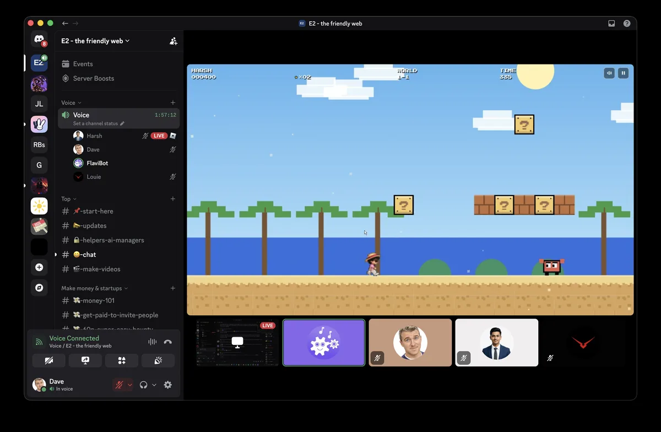The image size is (661, 432).
Task: Expand the E2 server name dropdown
Action: click(95, 41)
